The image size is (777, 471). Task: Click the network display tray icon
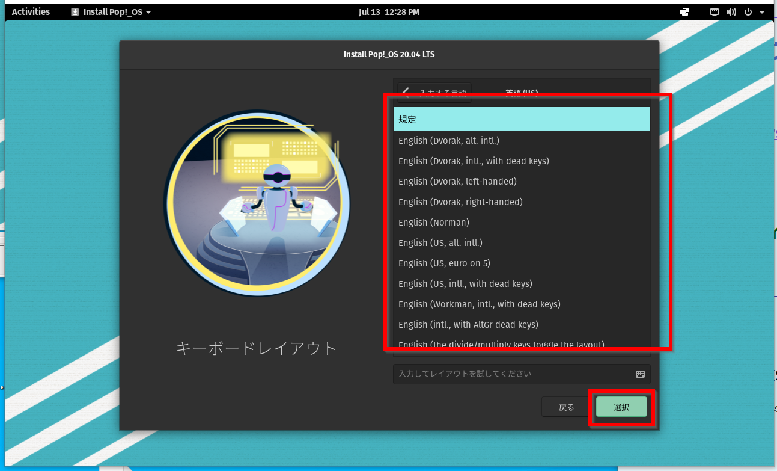click(x=684, y=11)
